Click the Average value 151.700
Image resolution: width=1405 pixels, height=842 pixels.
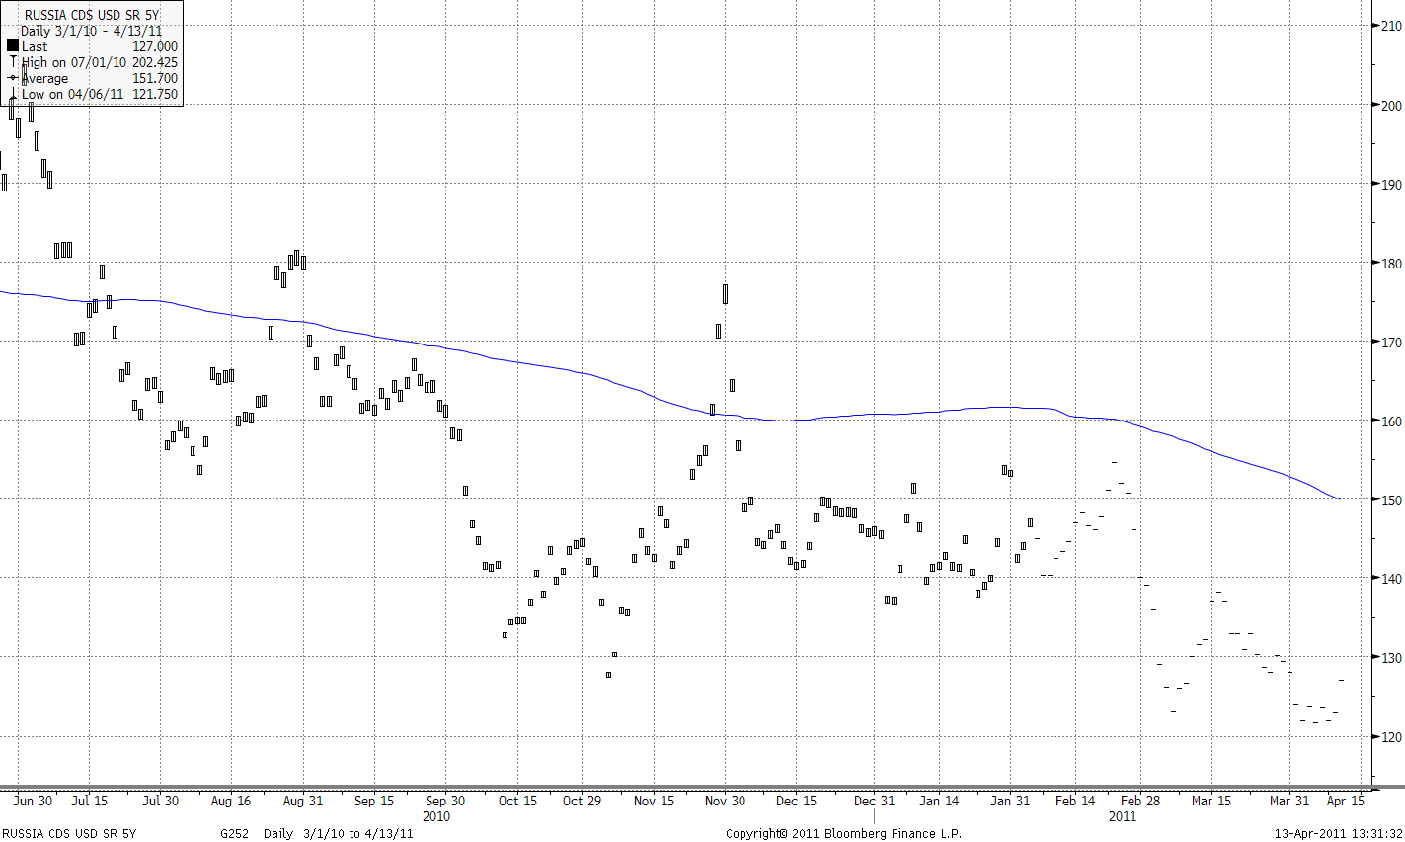tap(155, 78)
